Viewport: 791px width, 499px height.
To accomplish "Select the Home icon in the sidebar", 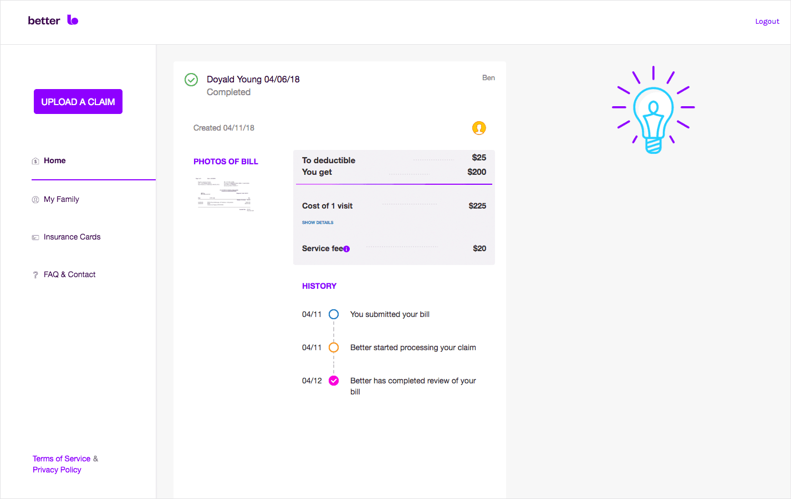I will [x=34, y=160].
